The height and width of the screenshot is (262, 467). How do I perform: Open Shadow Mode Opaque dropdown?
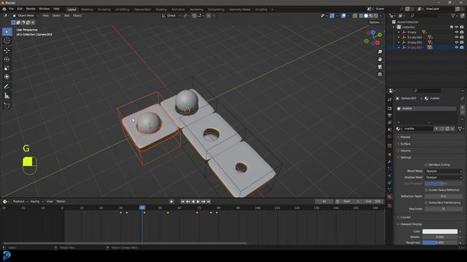[x=444, y=178]
